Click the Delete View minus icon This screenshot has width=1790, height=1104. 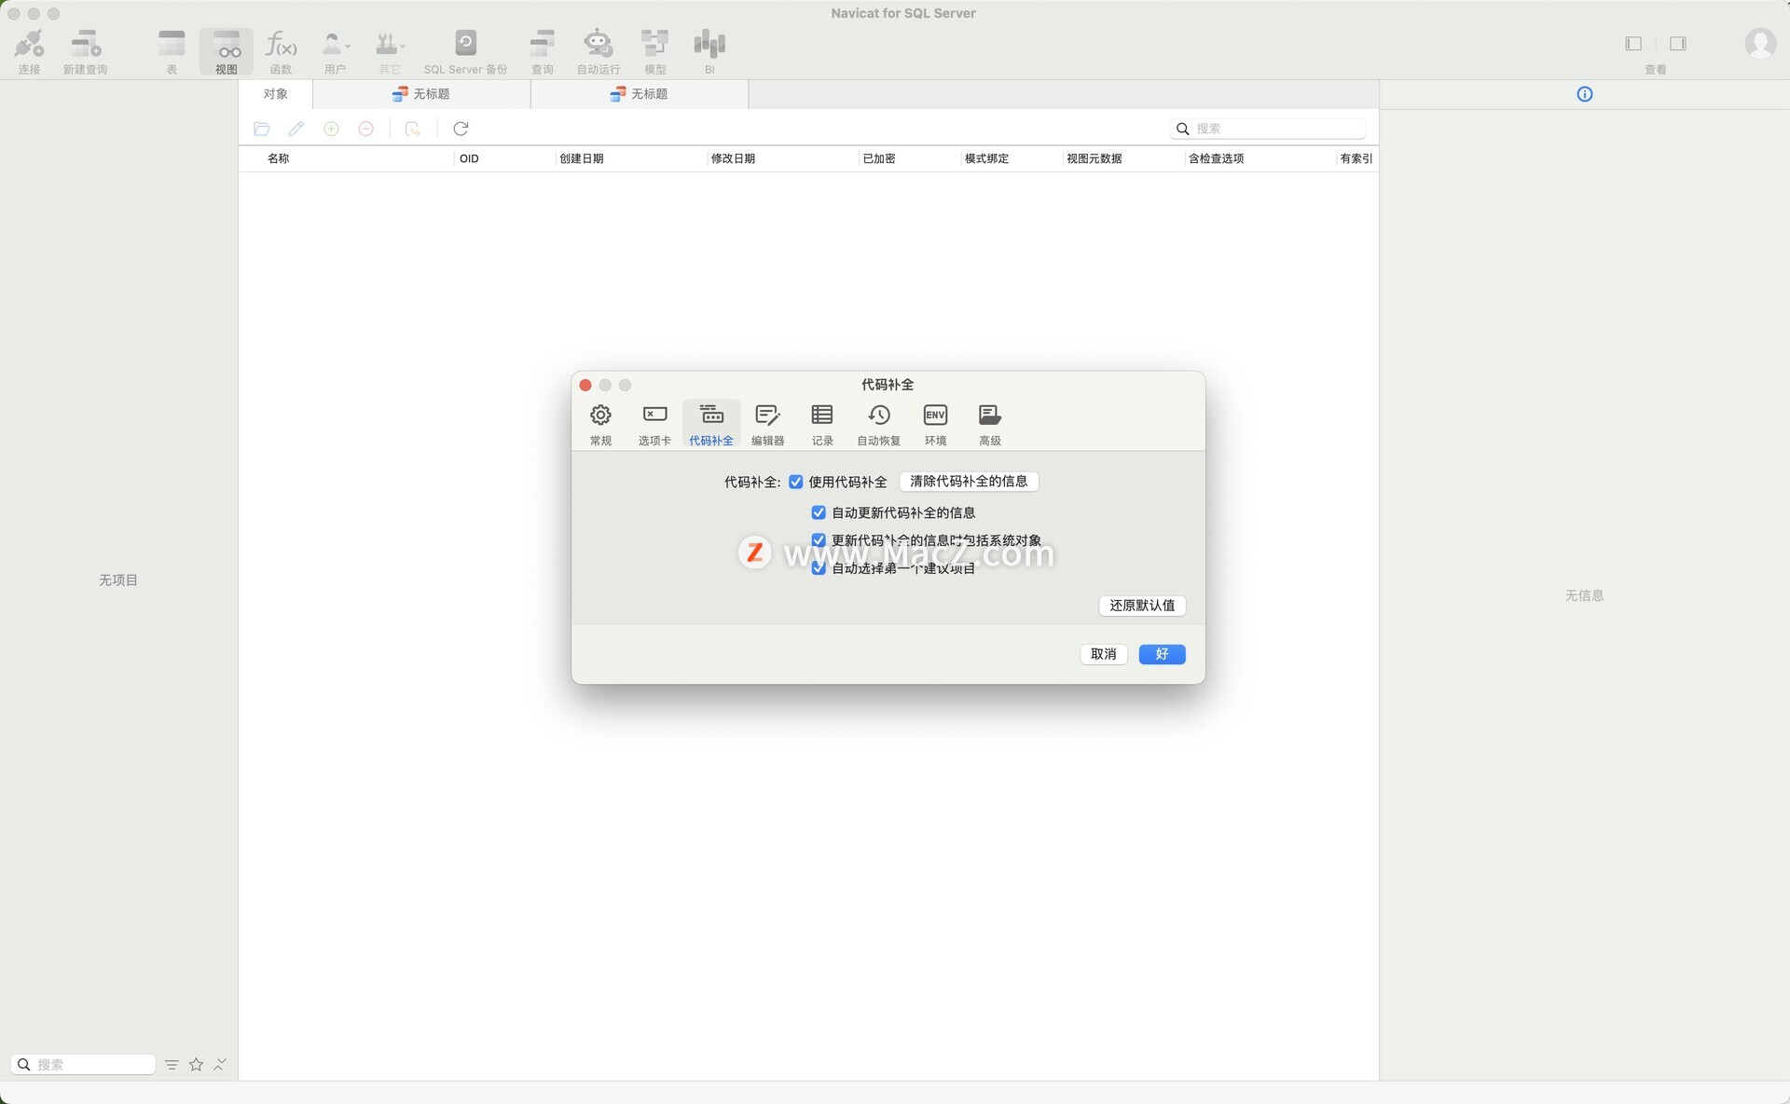coord(366,129)
